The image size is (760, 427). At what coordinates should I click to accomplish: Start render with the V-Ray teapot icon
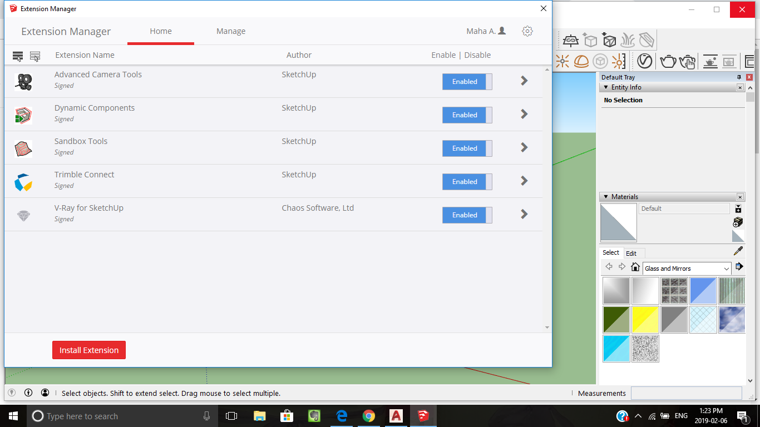point(668,61)
